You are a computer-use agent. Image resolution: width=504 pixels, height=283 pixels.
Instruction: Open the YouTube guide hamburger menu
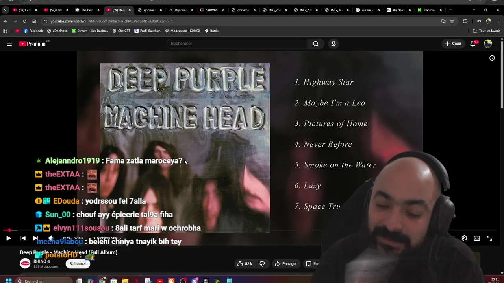pyautogui.click(x=9, y=44)
